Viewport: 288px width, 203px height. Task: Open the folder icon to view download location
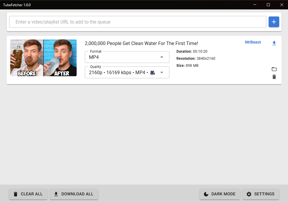point(274,69)
